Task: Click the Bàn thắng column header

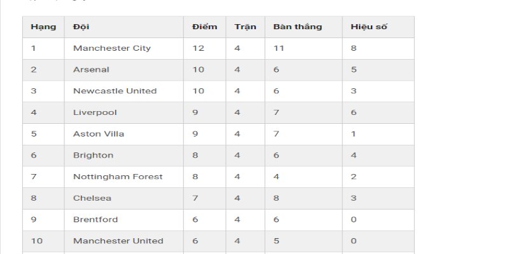Action: [x=303, y=27]
